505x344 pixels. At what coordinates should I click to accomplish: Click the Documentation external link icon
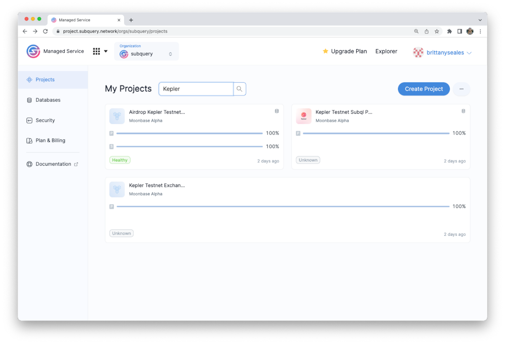76,164
